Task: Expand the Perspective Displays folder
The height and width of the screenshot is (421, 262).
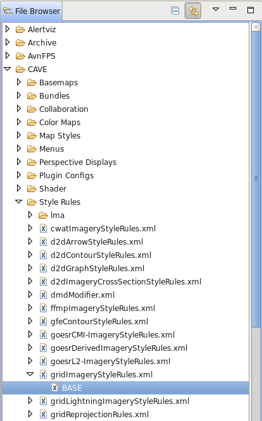Action: point(19,162)
